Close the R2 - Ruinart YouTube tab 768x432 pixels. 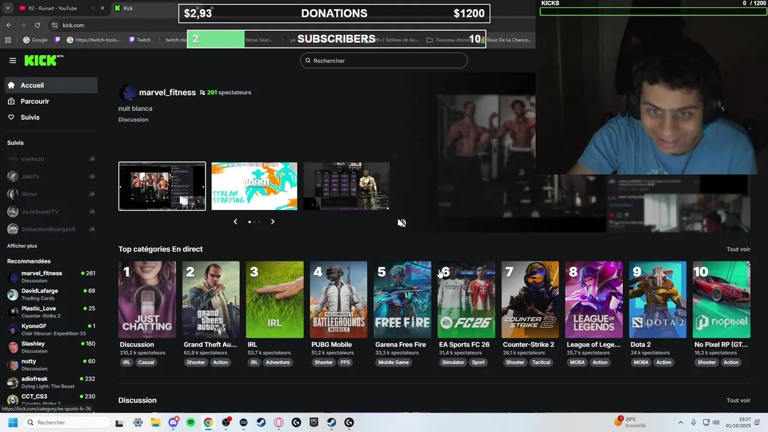pyautogui.click(x=102, y=8)
